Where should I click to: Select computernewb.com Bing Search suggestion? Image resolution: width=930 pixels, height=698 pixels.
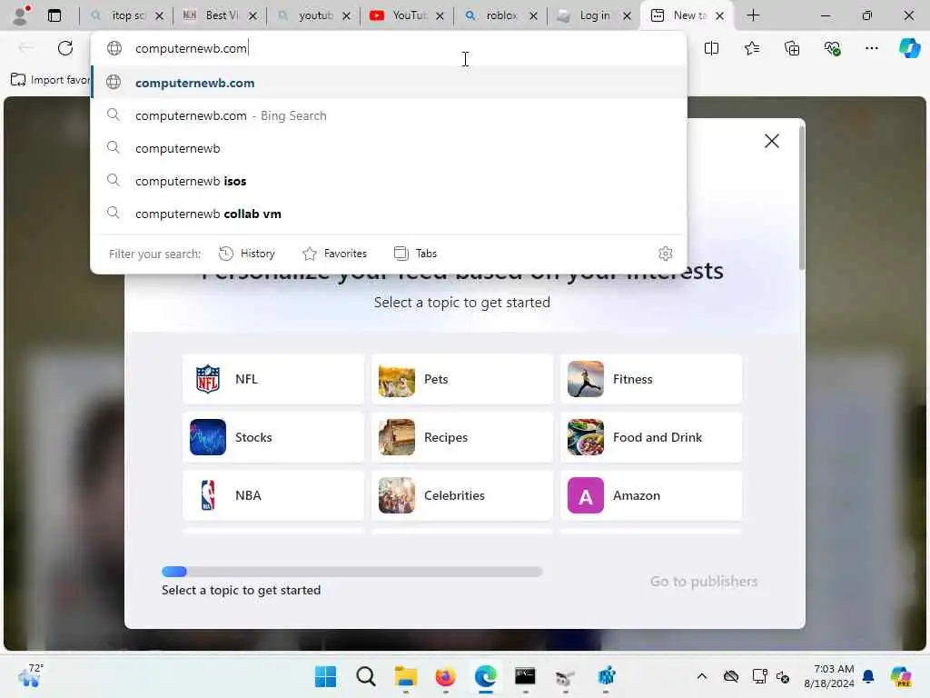[389, 115]
